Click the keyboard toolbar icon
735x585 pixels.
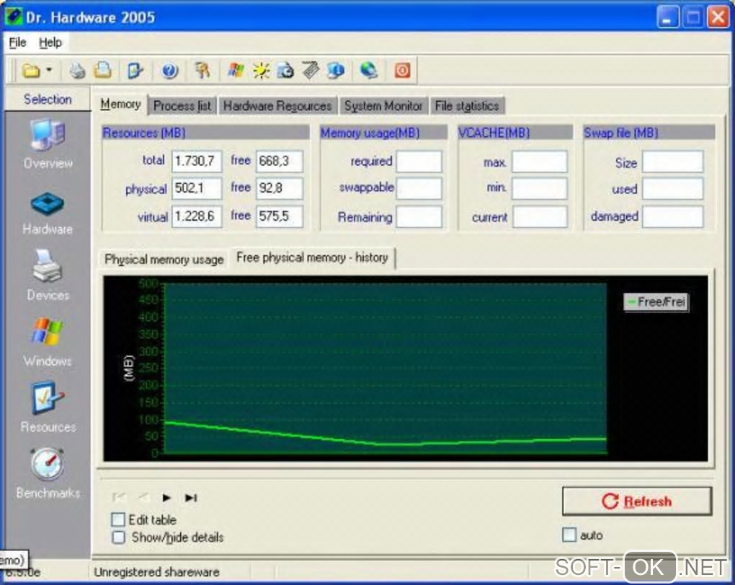[311, 71]
